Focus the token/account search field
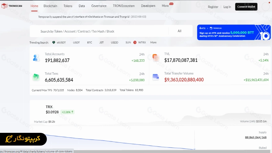 [x=99, y=31]
